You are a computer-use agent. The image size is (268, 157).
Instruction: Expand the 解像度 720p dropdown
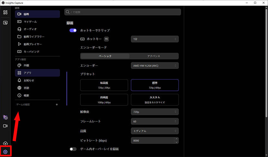point(154,112)
